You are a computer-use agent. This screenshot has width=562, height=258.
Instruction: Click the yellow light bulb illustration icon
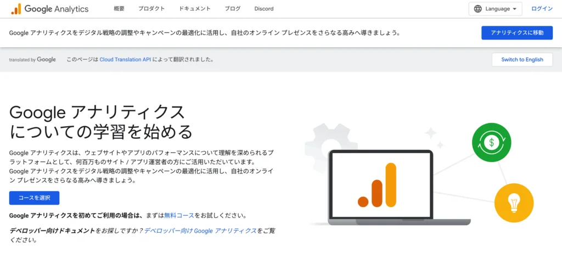tap(514, 204)
